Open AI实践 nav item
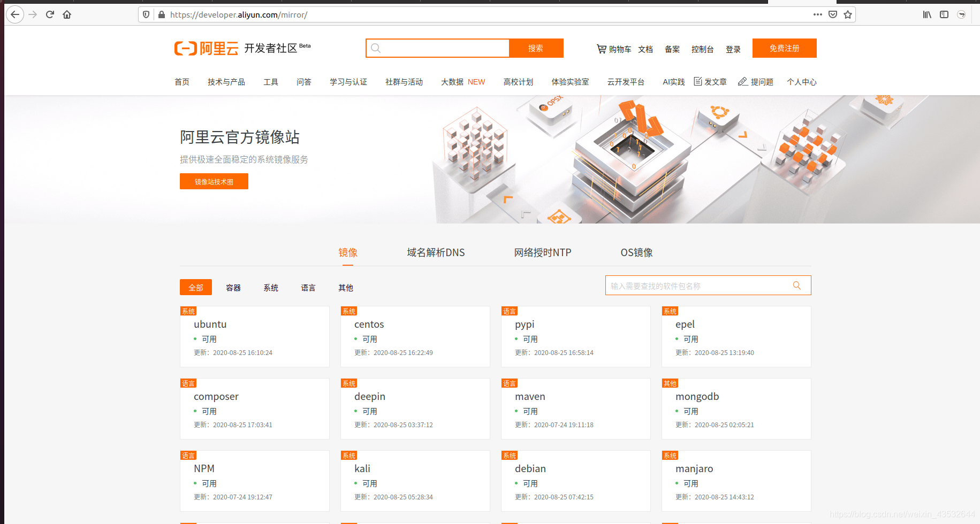Image resolution: width=980 pixels, height=524 pixels. pos(673,82)
